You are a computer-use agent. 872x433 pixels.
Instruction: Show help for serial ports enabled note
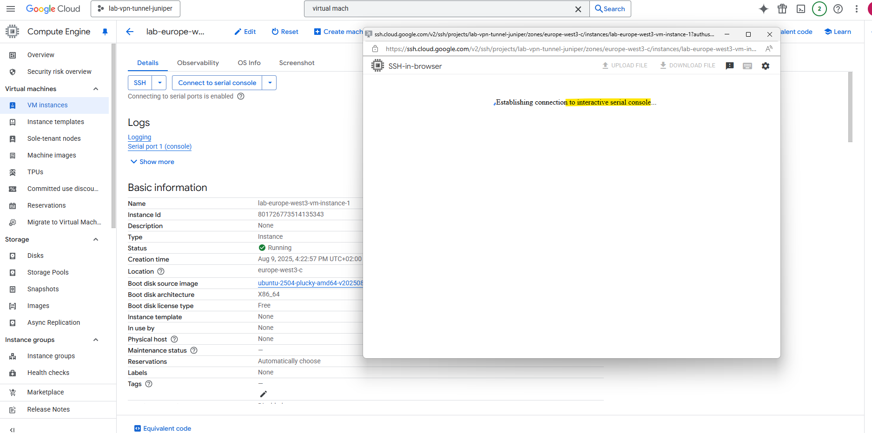(241, 96)
